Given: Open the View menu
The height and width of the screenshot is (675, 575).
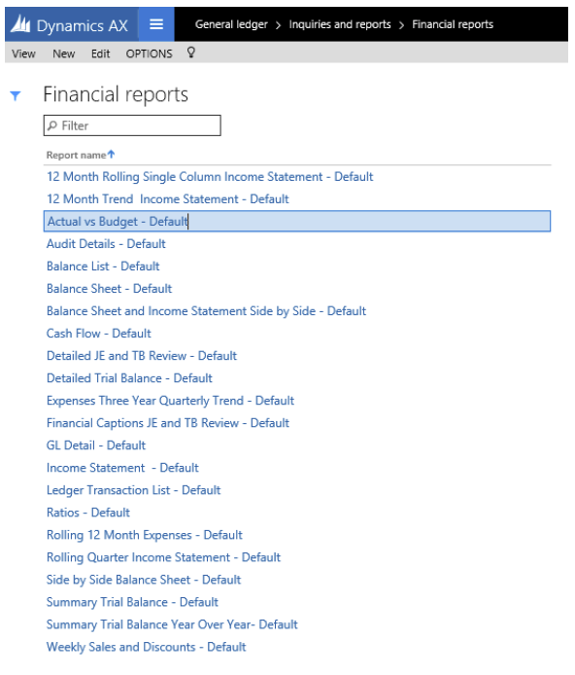Looking at the screenshot, I should [23, 53].
